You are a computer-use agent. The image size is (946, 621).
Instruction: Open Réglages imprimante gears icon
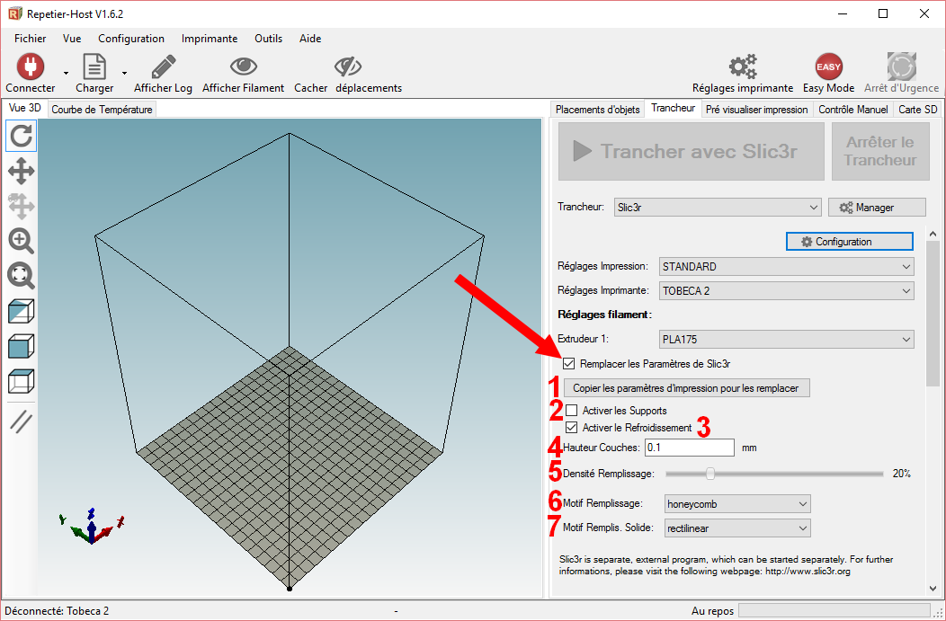[742, 67]
